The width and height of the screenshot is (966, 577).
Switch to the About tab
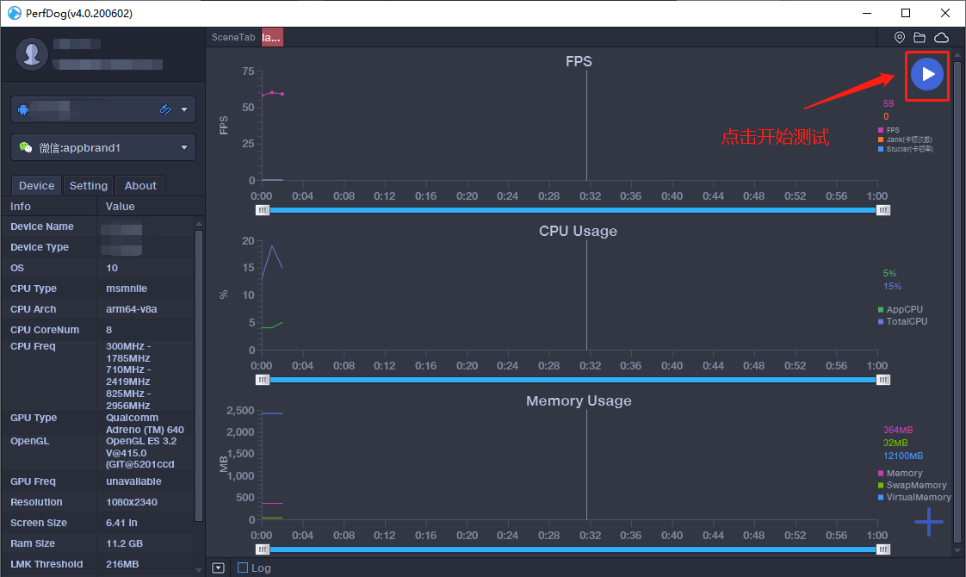click(140, 185)
